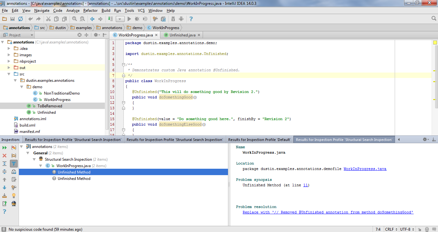Image resolution: width=438 pixels, height=232 pixels.
Task: Change the CRLF line separator
Action: point(391,229)
